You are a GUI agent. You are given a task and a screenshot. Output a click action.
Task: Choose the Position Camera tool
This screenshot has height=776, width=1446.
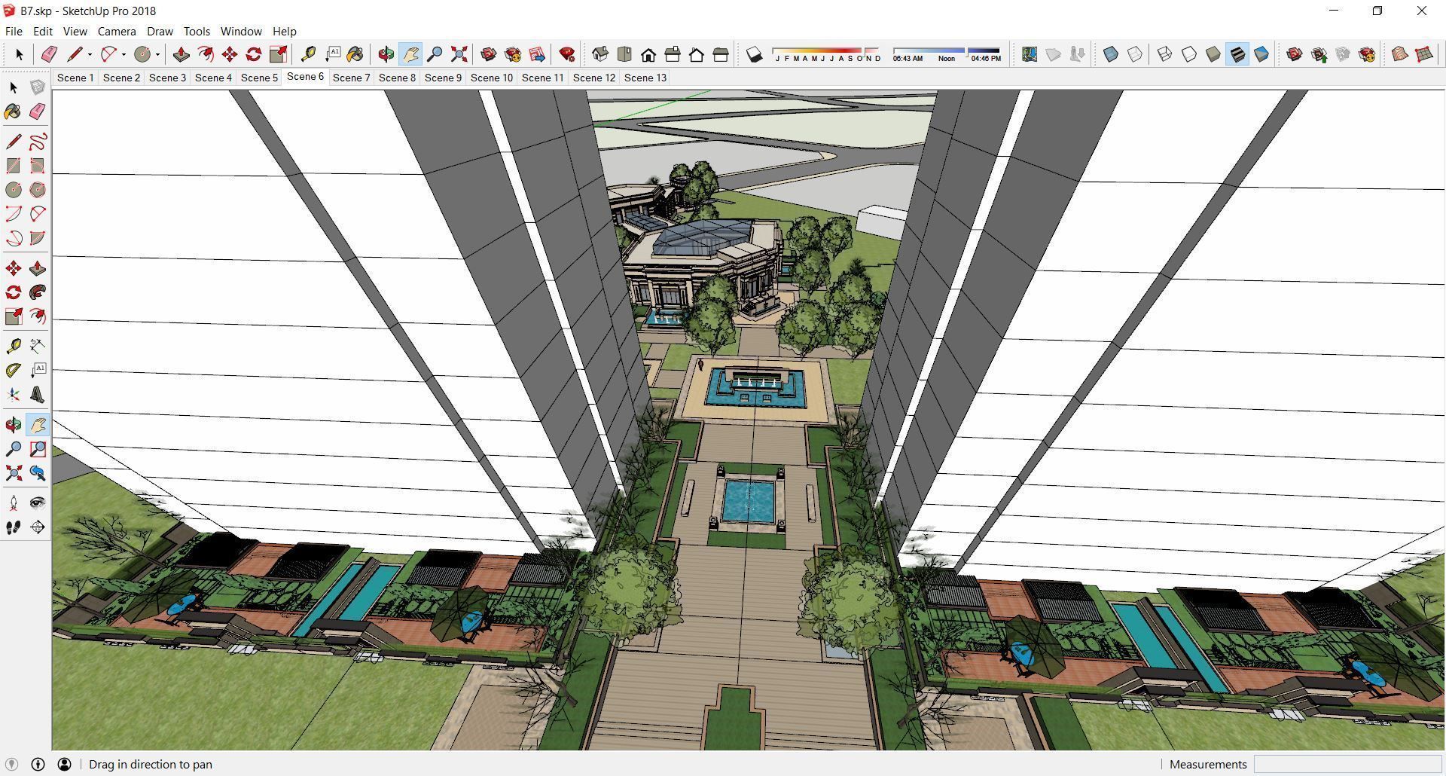(x=14, y=503)
